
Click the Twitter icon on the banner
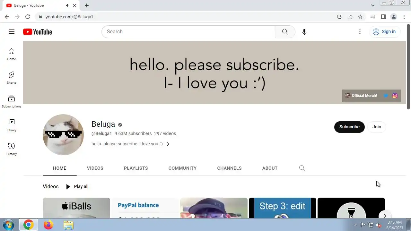(x=386, y=96)
